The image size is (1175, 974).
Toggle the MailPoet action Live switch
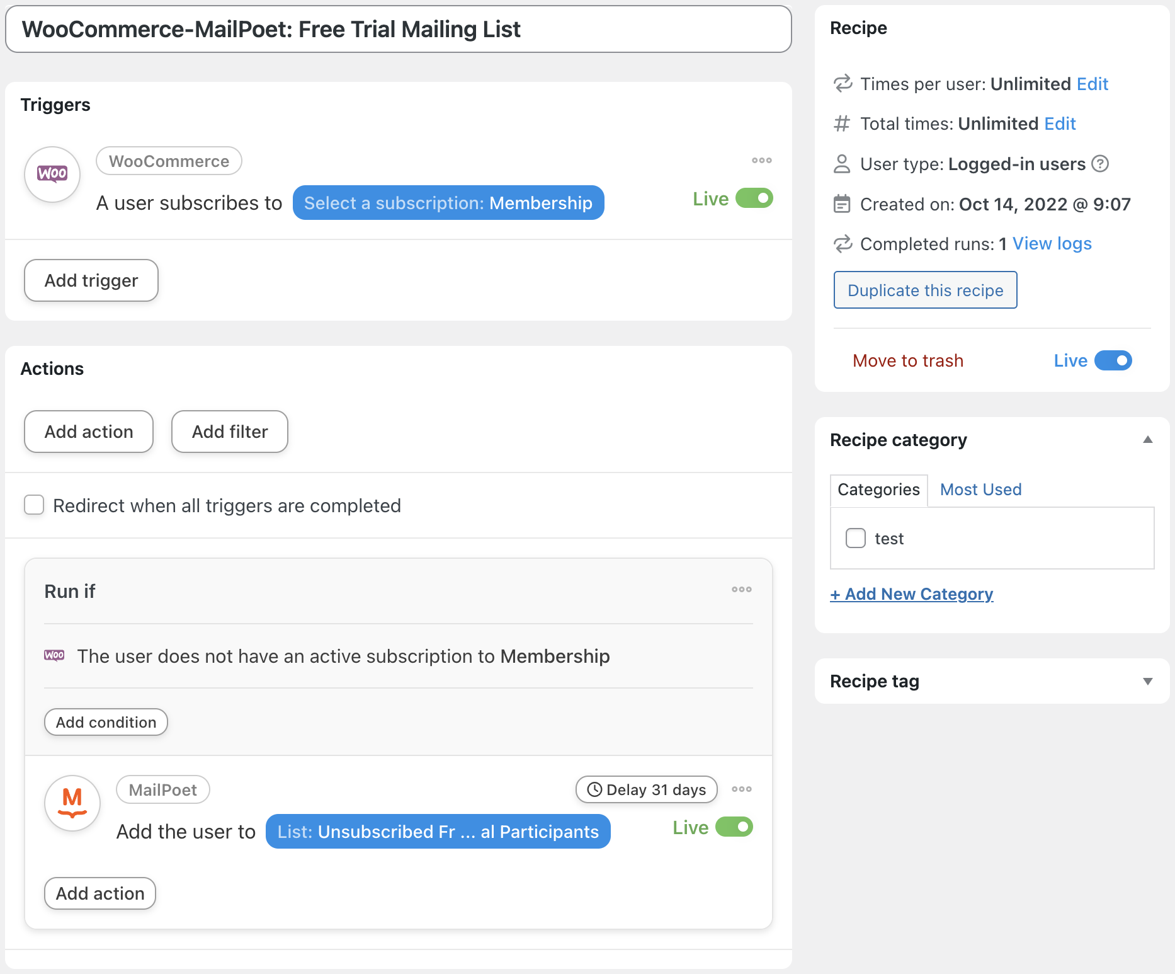coord(734,827)
